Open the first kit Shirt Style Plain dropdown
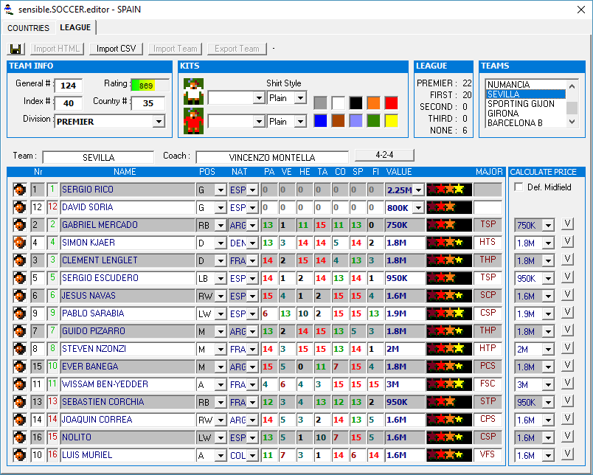593x475 pixels. pos(300,98)
